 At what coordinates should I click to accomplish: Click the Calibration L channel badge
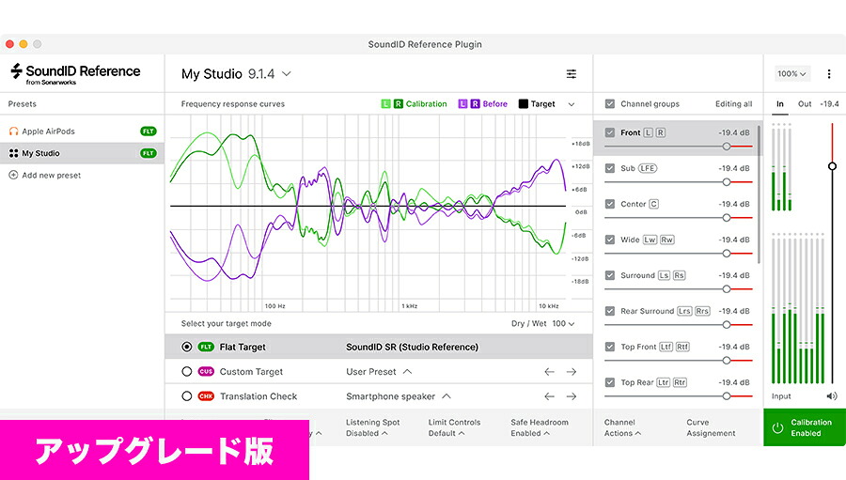click(x=385, y=103)
